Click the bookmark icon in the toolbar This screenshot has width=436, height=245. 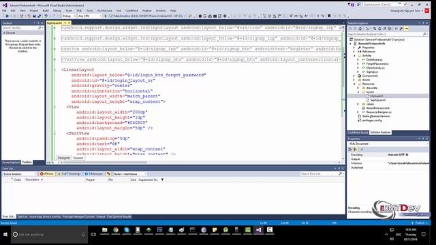tap(329, 16)
